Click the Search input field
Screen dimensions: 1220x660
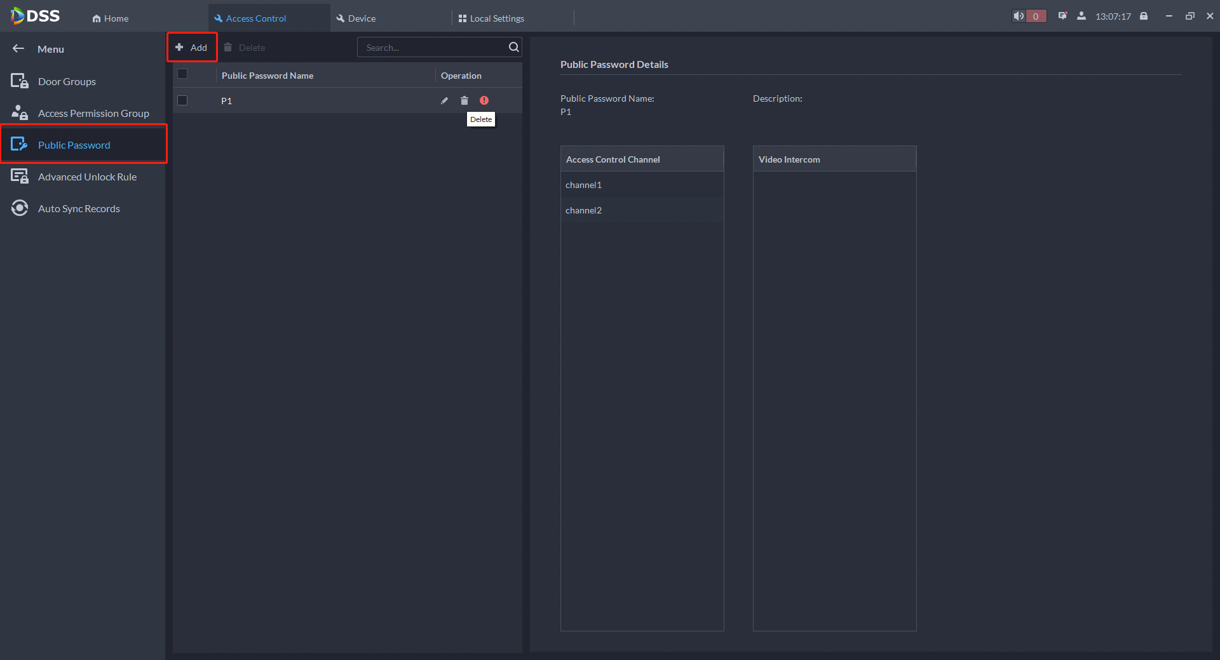(x=432, y=48)
